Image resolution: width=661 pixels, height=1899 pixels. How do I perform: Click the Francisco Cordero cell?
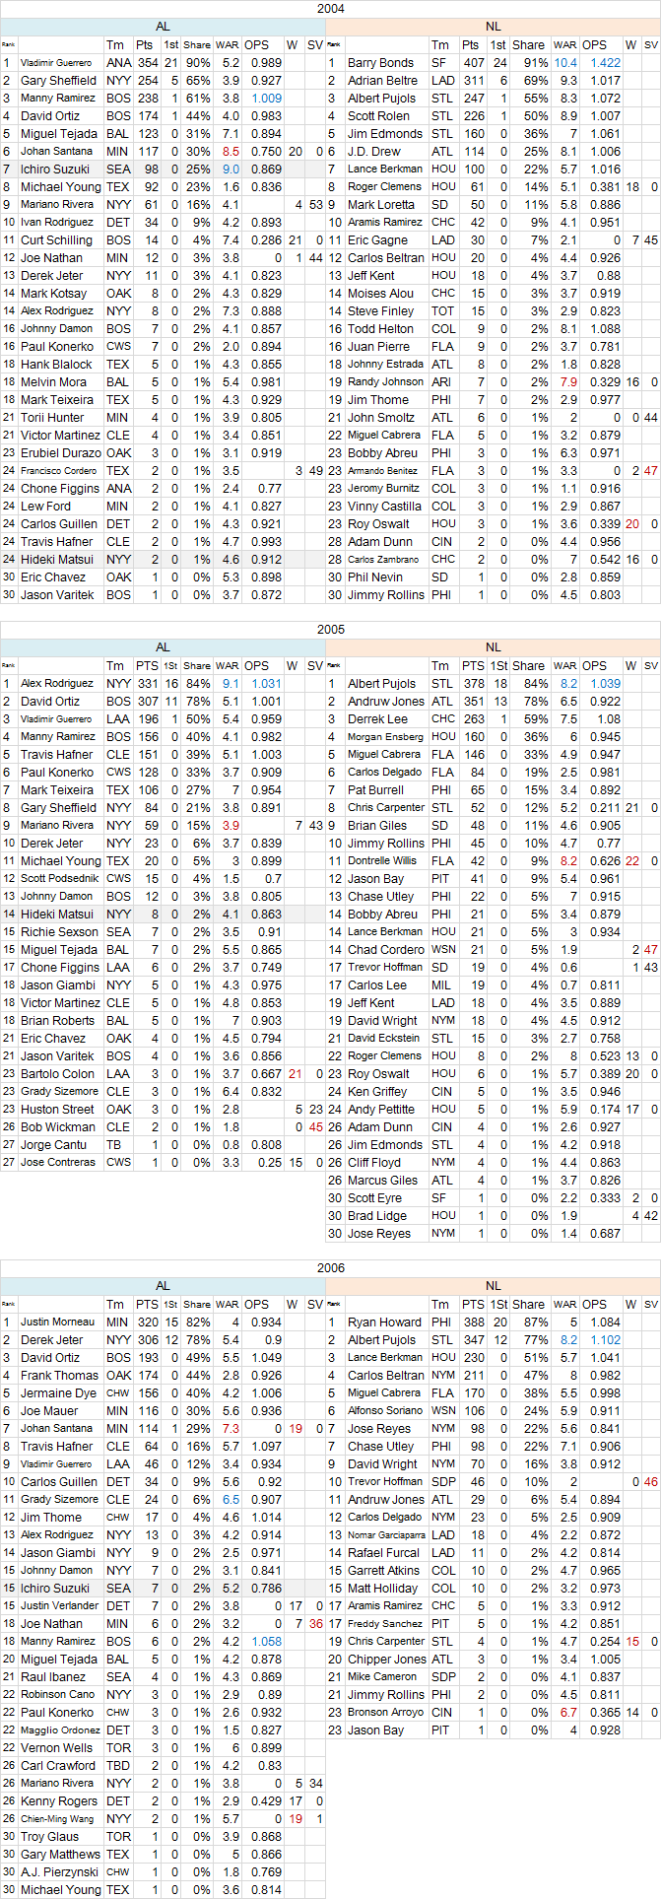pos(61,471)
